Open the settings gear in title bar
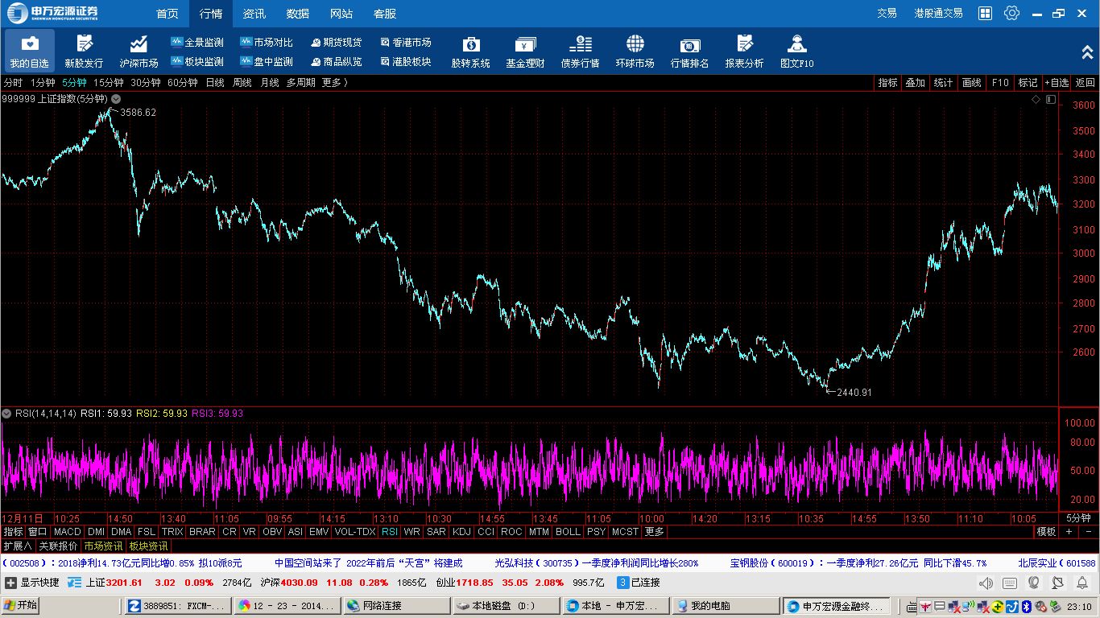The image size is (1100, 618). [x=1011, y=13]
